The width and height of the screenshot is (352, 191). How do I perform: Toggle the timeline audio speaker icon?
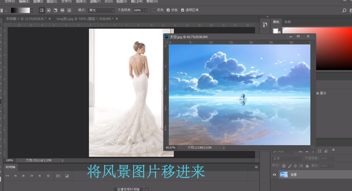click(x=40, y=176)
